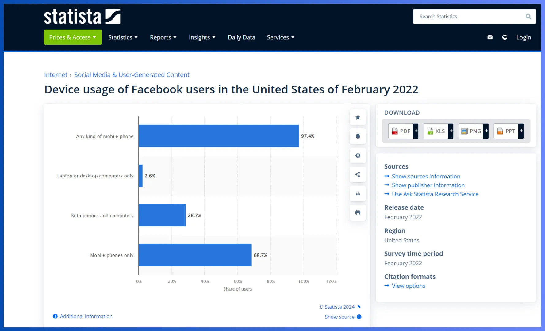This screenshot has height=331, width=545.
Task: Click the Laptop or desktop computers only bar
Action: tap(141, 176)
